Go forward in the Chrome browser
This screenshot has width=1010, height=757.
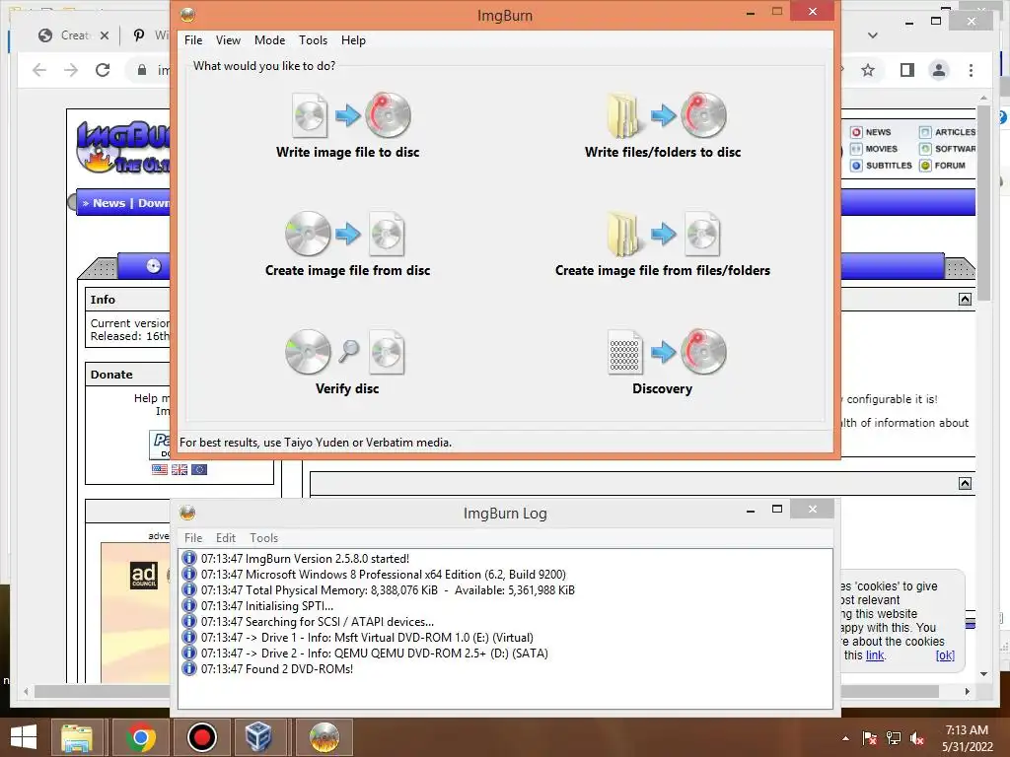click(71, 70)
